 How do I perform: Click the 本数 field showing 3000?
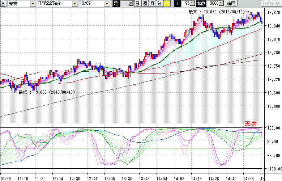pyautogui.click(x=213, y=4)
